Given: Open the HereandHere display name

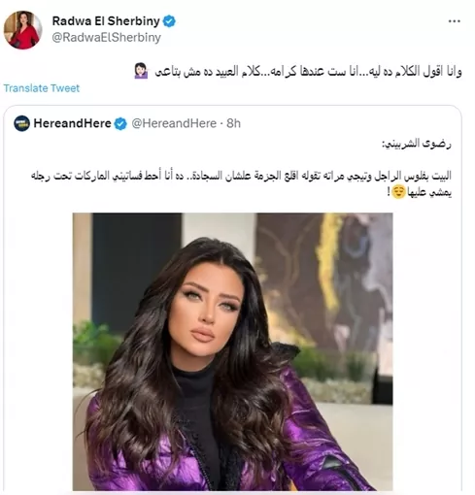Looking at the screenshot, I should (72, 123).
